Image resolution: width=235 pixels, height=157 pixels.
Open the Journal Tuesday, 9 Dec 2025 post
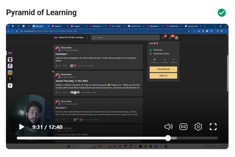[x=72, y=135]
